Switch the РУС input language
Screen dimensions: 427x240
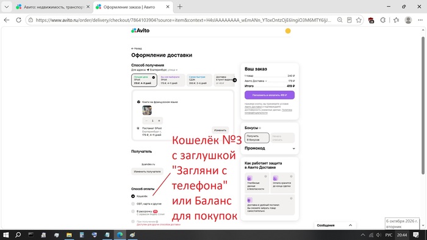(x=389, y=235)
